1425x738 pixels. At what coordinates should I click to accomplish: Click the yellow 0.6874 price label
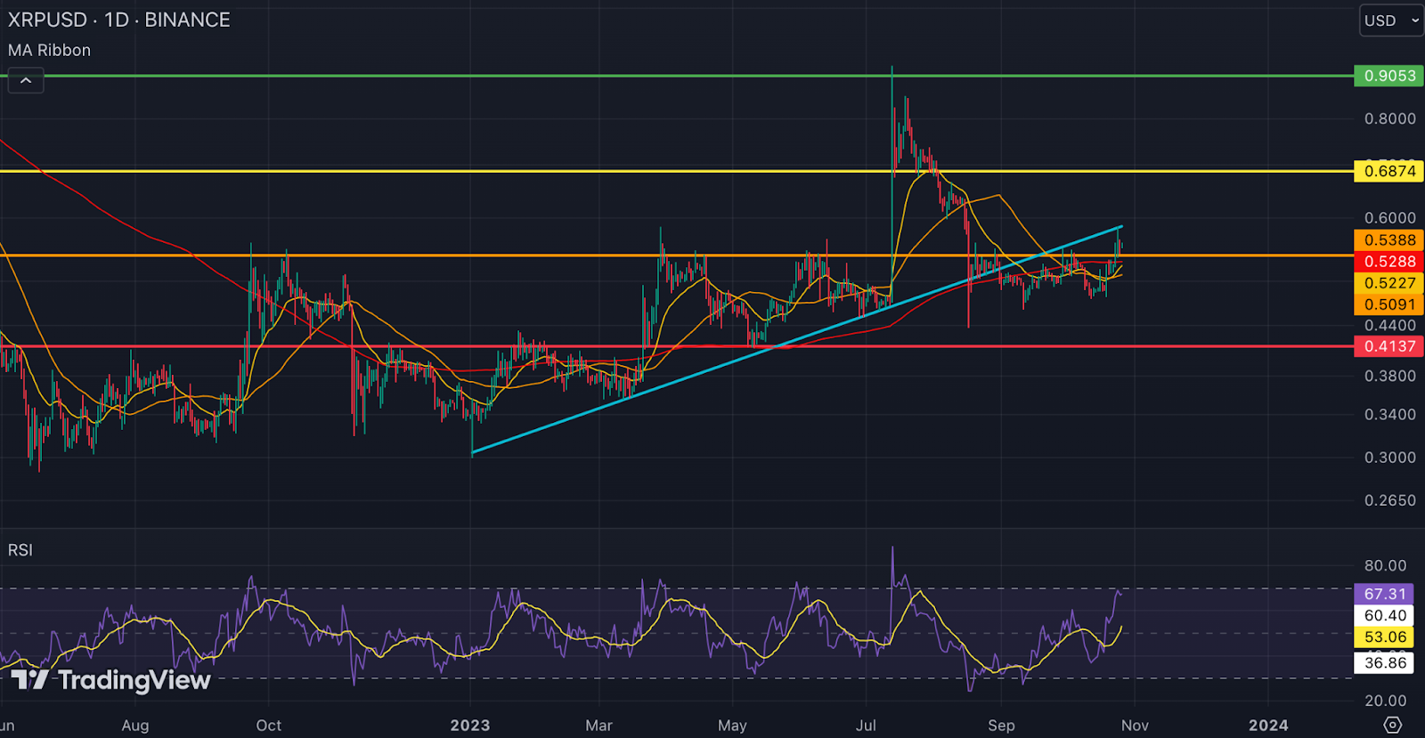coord(1389,171)
